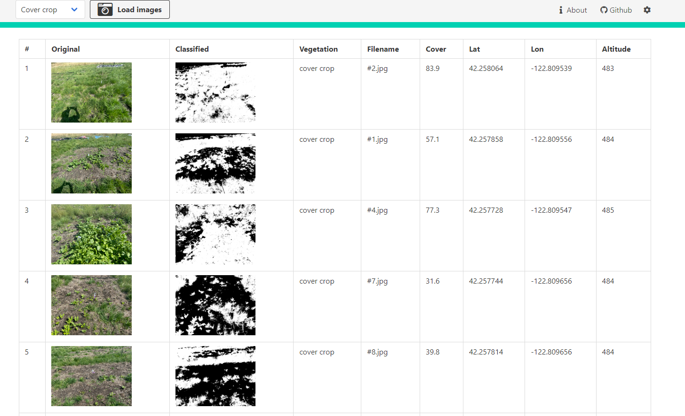Click cover value 57.1

433,139
